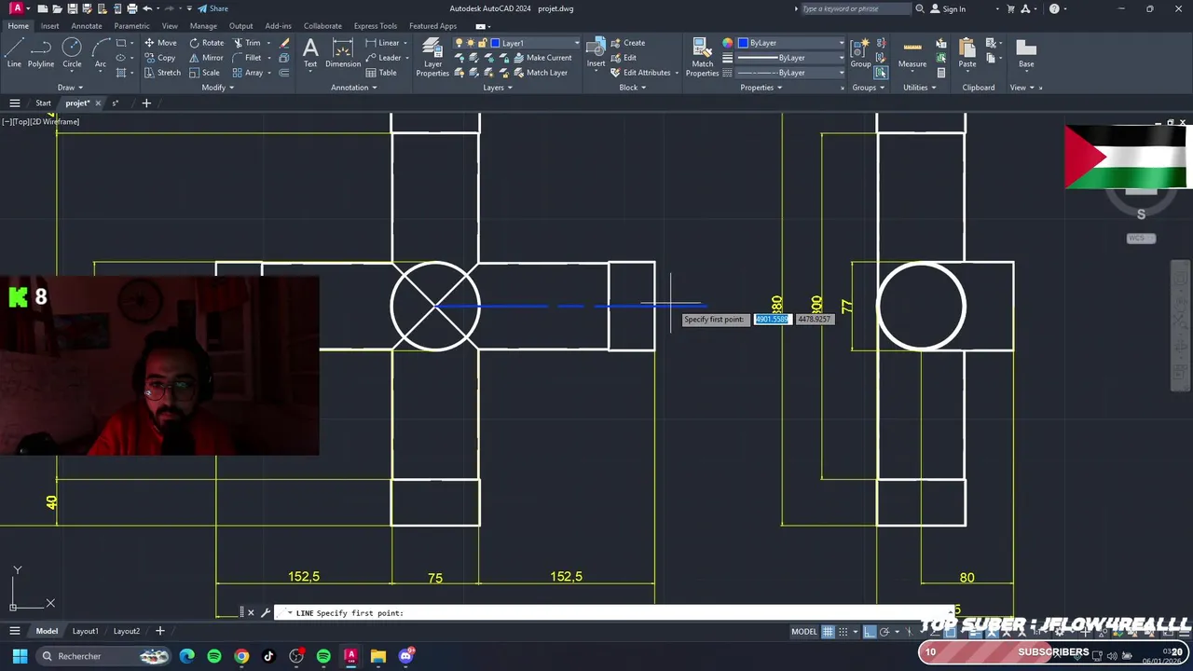Switch to the Parametric tab

point(131,26)
